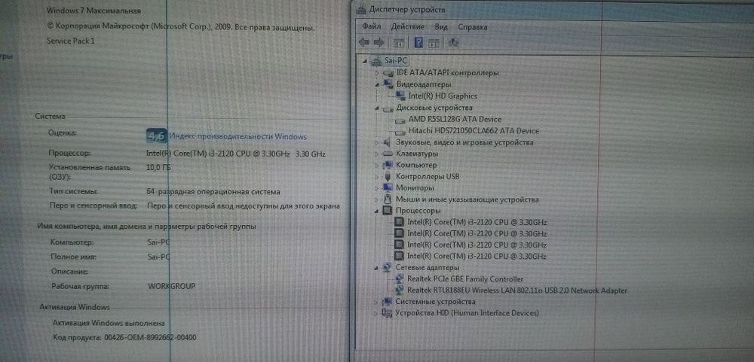Select first Intel Core i3-2120 processor entry
The width and height of the screenshot is (754, 362).
coord(477,223)
